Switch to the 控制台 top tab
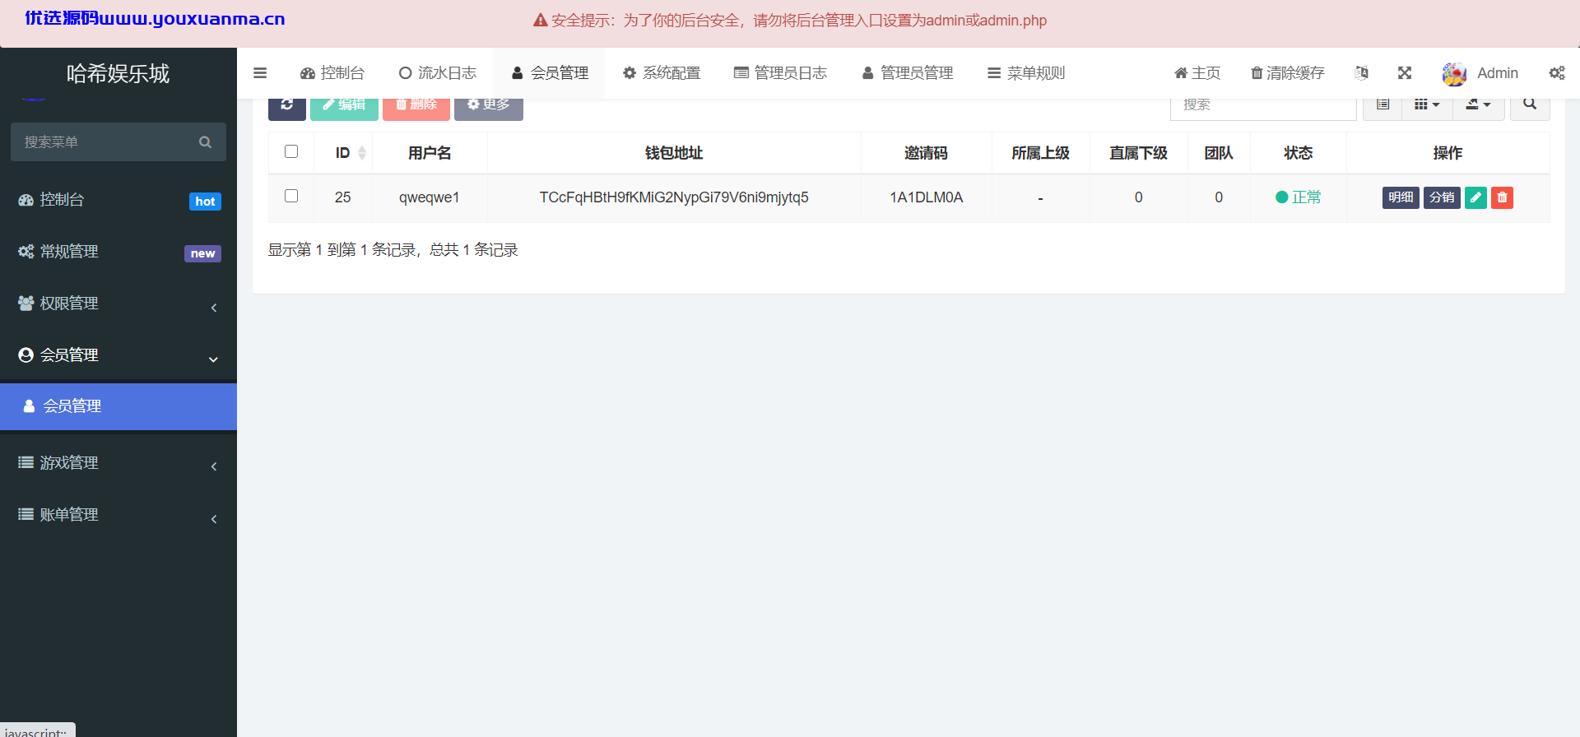 click(332, 73)
